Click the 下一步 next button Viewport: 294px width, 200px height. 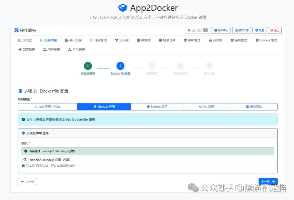(268, 181)
